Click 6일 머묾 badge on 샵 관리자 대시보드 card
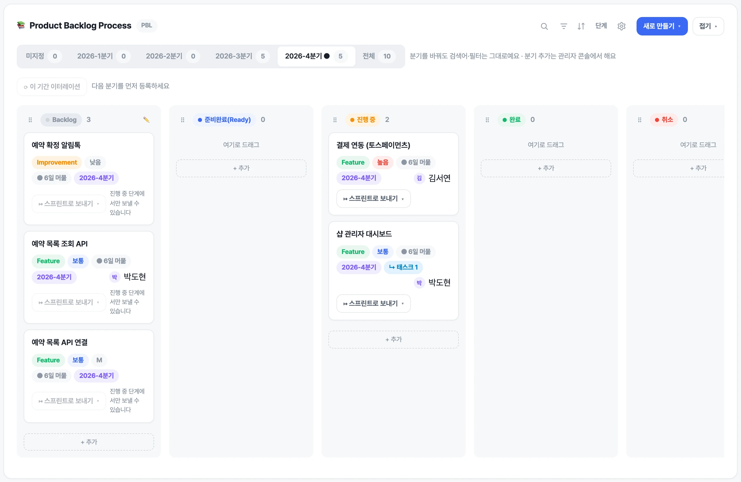 click(416, 252)
